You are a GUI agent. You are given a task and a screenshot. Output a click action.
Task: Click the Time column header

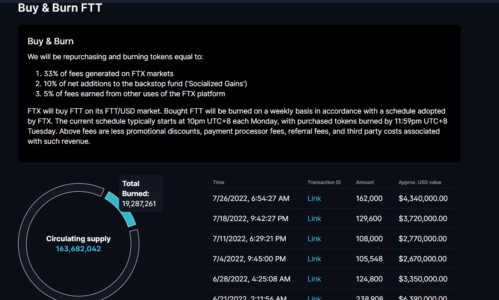[219, 182]
